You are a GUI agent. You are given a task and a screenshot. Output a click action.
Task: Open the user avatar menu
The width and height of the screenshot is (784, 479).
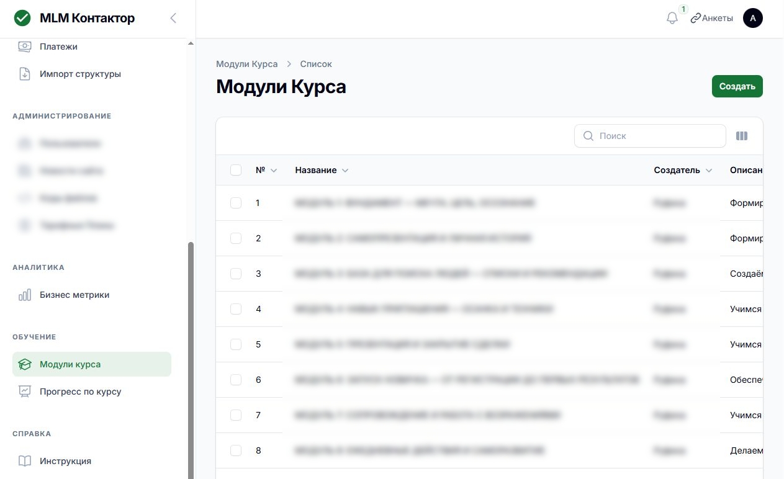753,18
